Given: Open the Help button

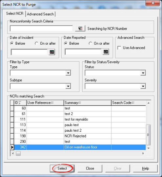Looking at the screenshot, I should 145,168.
